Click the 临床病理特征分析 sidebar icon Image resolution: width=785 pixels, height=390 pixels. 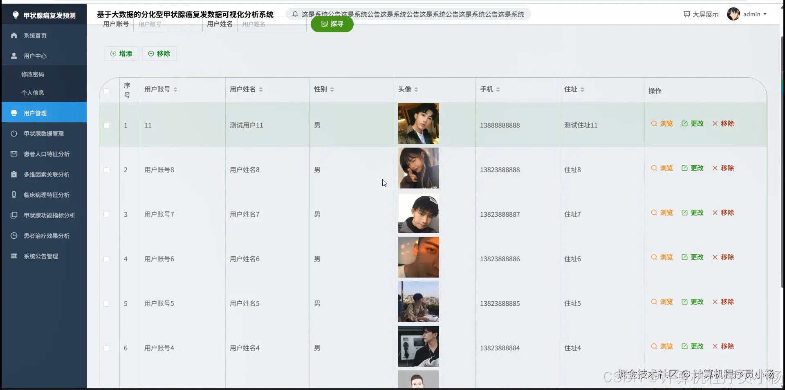[x=14, y=195]
